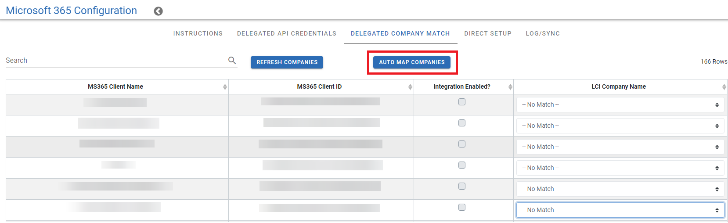The width and height of the screenshot is (728, 223).
Task: Open the Instructions tab
Action: 198,33
